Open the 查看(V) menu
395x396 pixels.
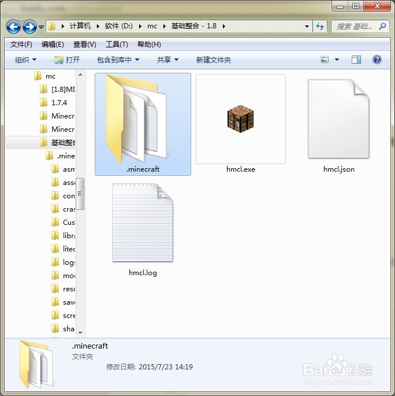[x=84, y=45]
